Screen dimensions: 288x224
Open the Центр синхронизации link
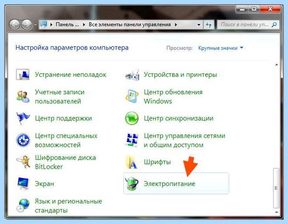click(x=179, y=118)
